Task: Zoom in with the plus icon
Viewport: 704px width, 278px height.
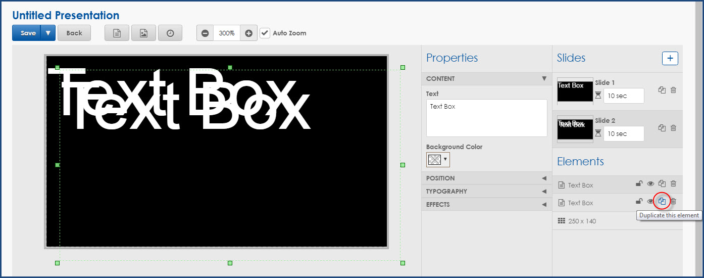Action: point(248,33)
